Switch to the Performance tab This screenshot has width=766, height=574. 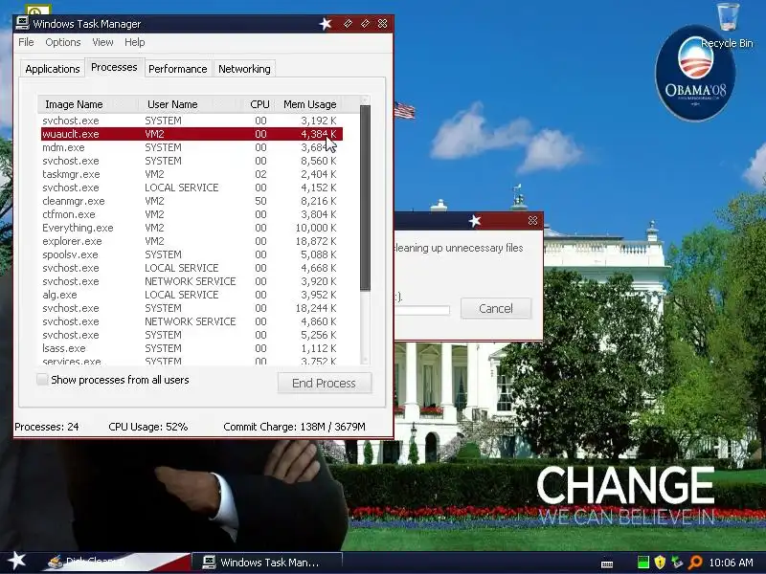tap(178, 69)
